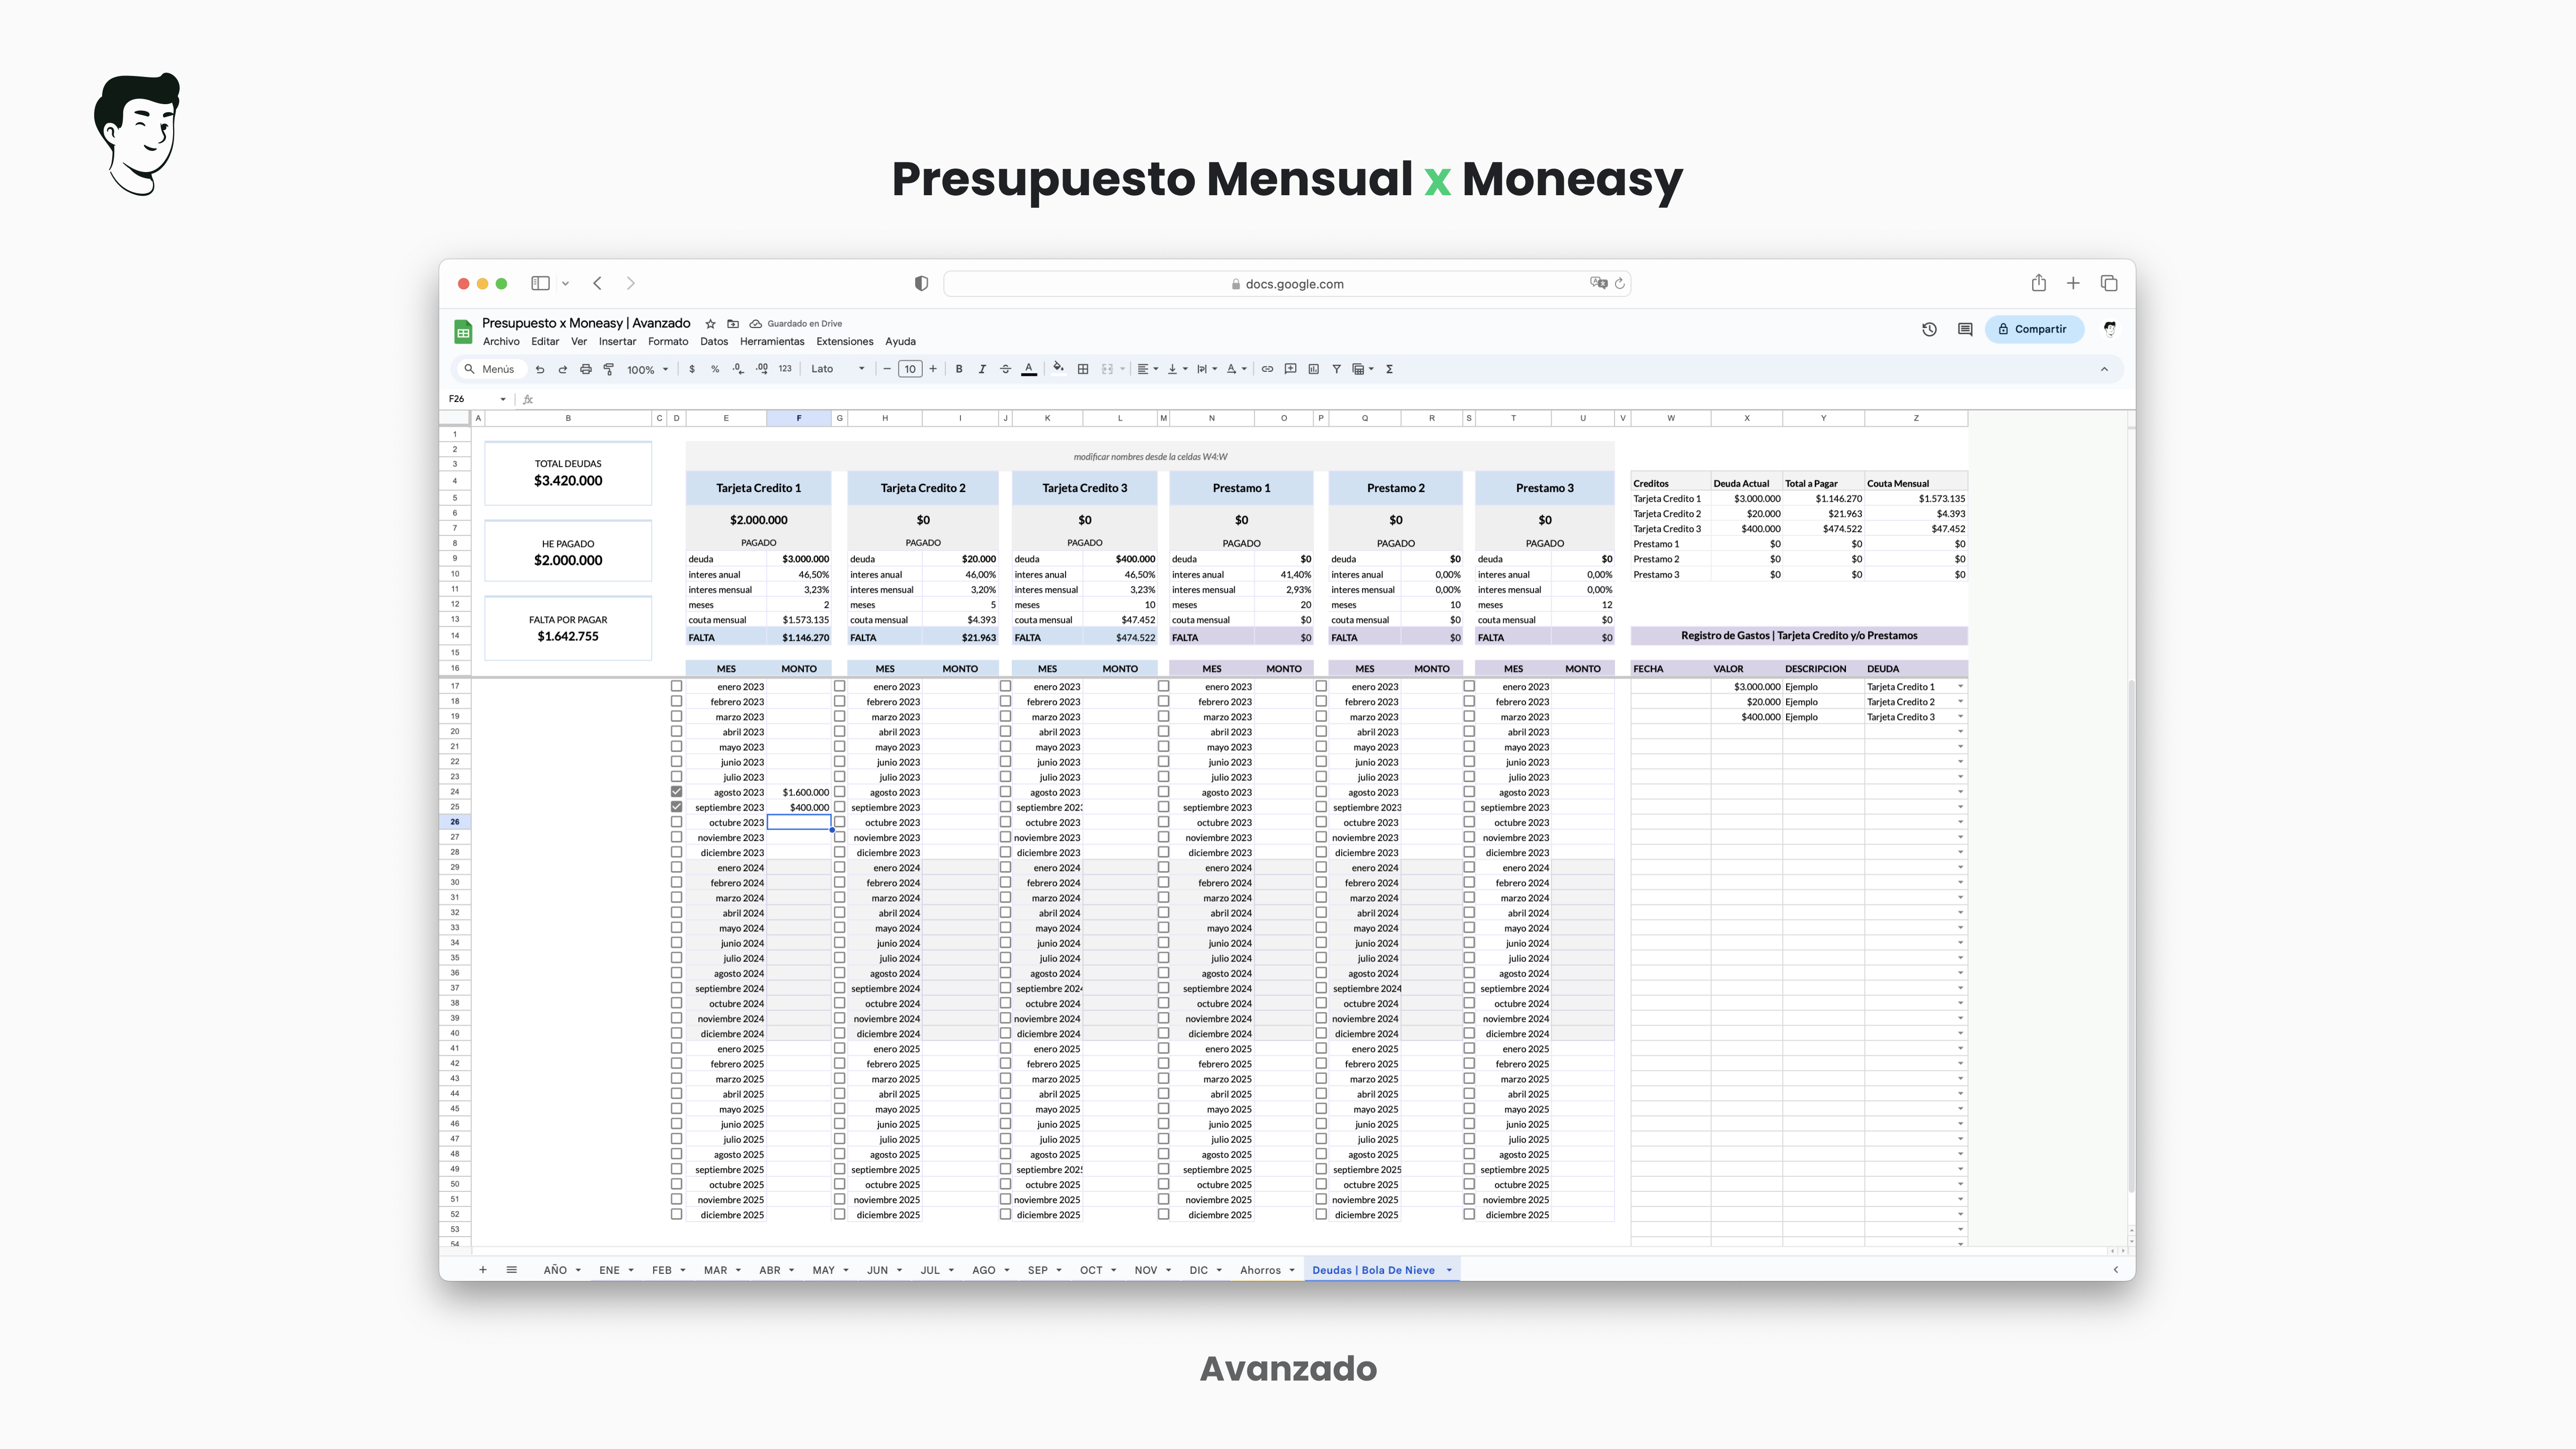Print the spreadsheet
The image size is (2576, 1449).
[x=586, y=369]
